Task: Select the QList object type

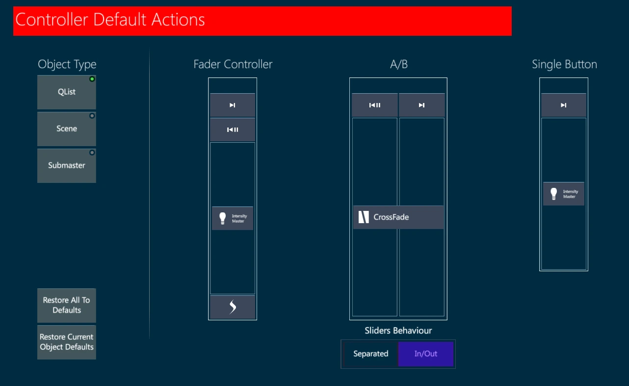Action: click(67, 92)
